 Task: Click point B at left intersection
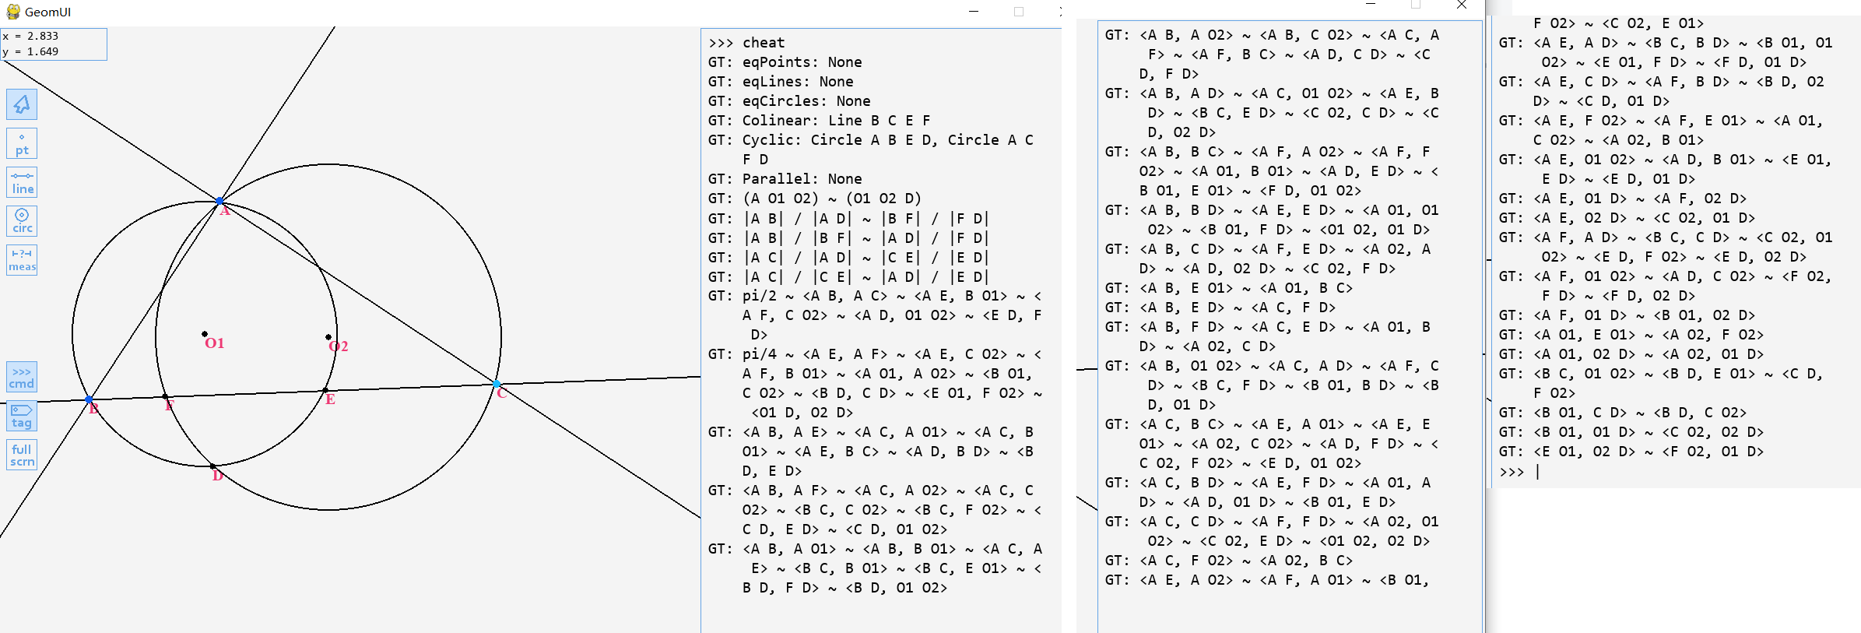[x=89, y=399]
